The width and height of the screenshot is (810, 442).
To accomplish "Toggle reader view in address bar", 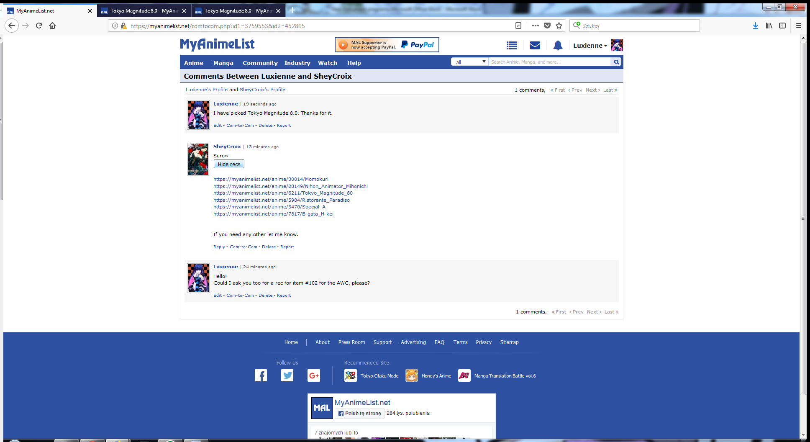I will tap(518, 26).
